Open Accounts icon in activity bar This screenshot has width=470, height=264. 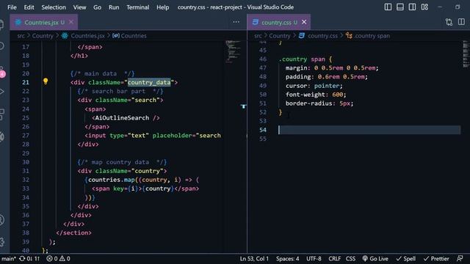(x=2, y=220)
